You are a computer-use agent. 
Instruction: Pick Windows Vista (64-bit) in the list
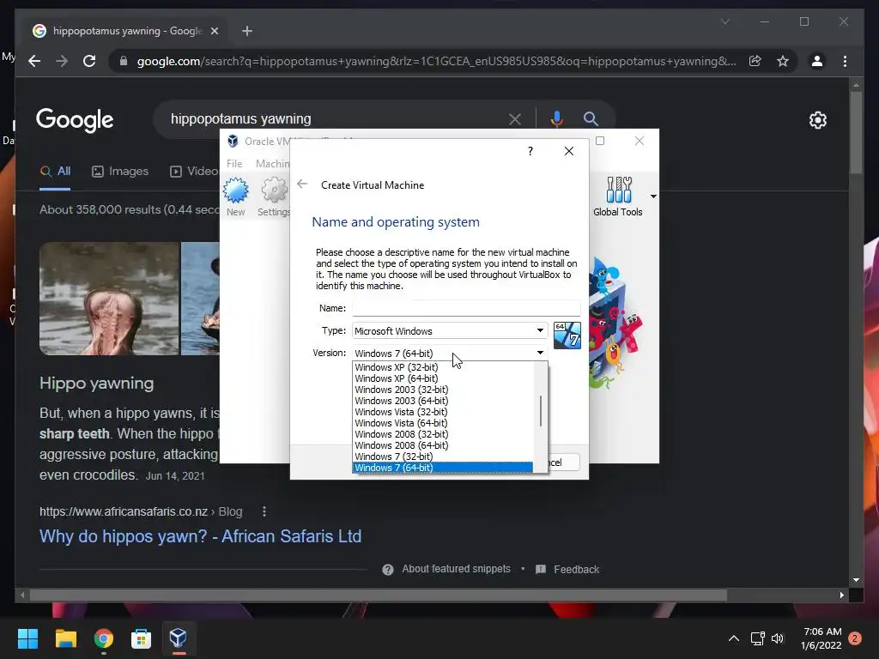click(443, 424)
